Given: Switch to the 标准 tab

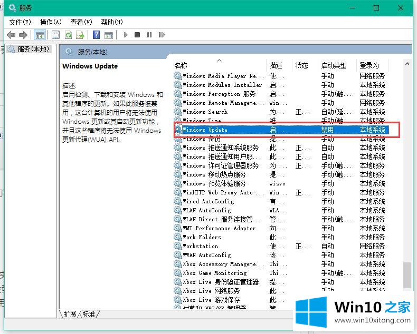Looking at the screenshot, I should click(x=89, y=314).
